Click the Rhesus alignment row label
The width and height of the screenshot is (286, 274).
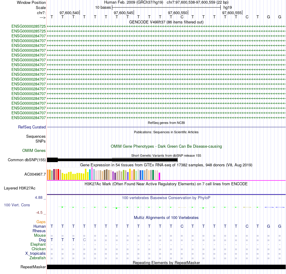tap(39, 231)
